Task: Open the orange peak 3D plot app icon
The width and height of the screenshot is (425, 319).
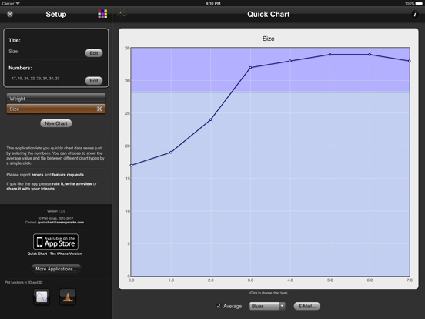Action: (x=68, y=297)
